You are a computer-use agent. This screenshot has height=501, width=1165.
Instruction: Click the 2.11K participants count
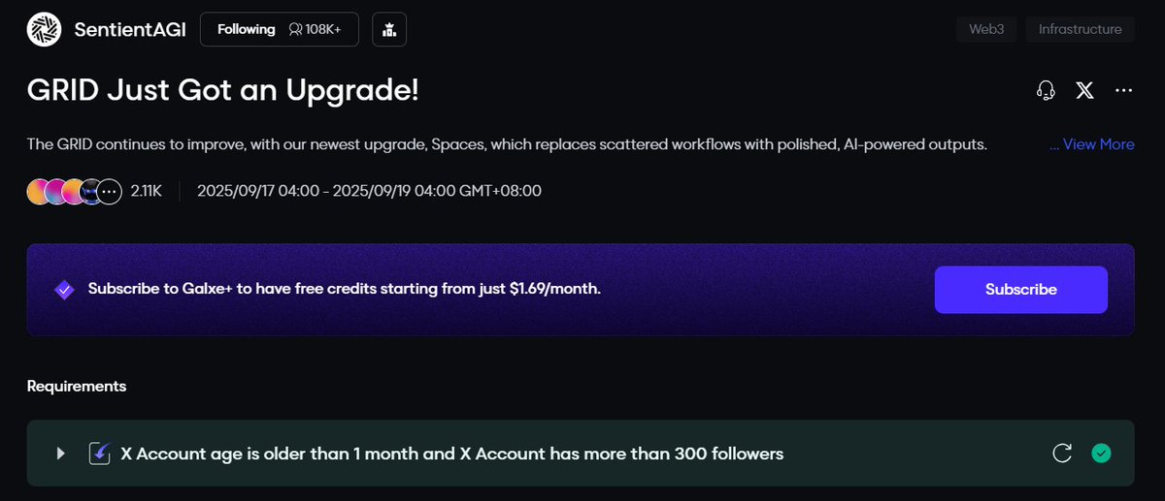[148, 191]
